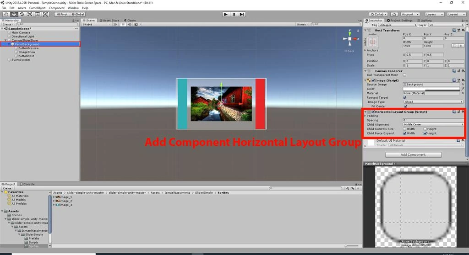
Task: Select the Rect tool
Action: [x=38, y=14]
